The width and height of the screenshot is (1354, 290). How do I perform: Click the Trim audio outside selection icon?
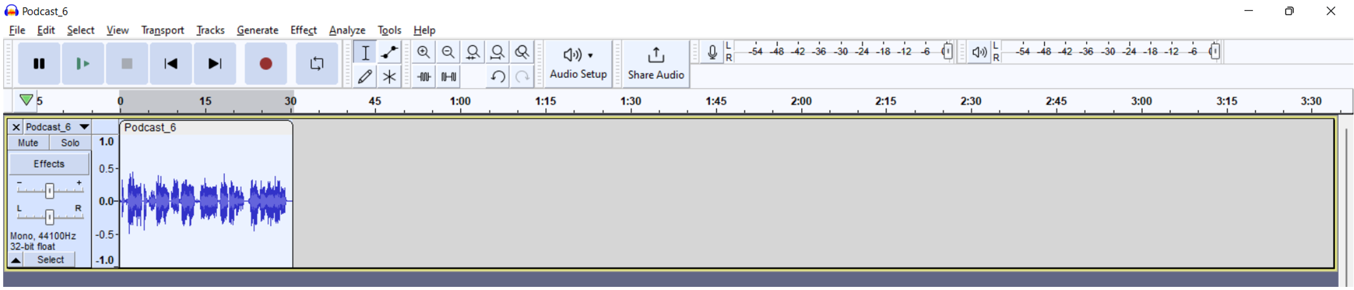coord(423,77)
